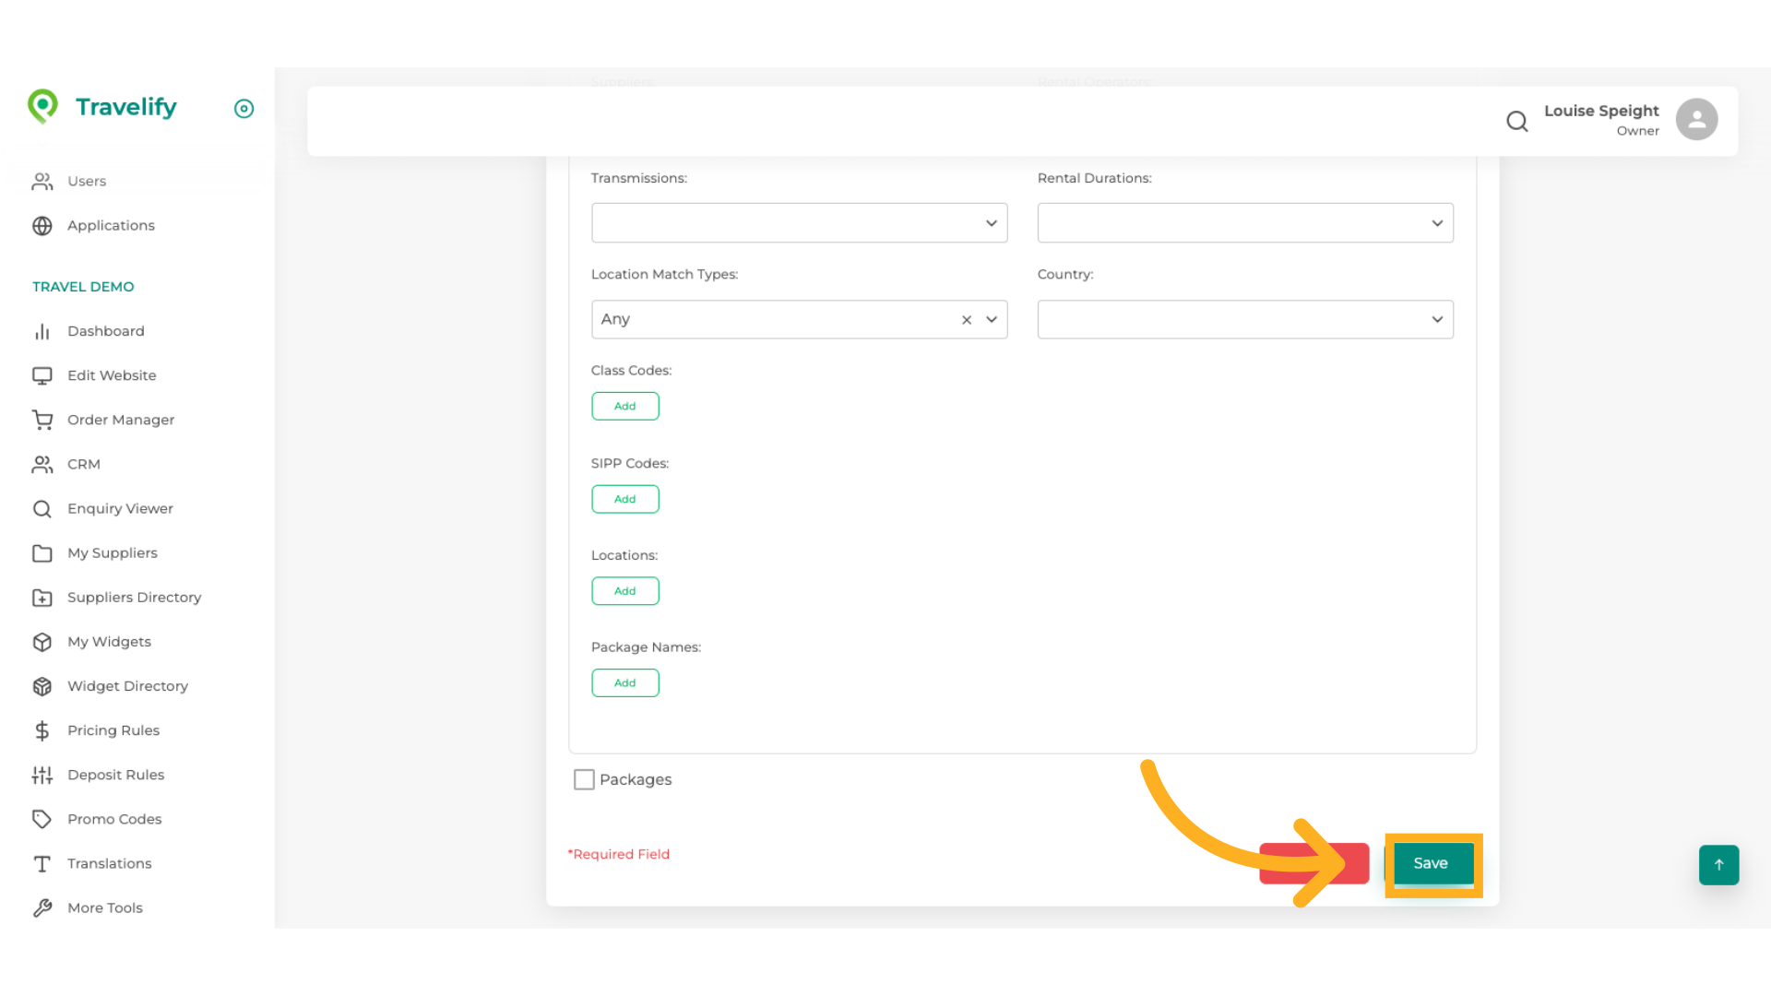This screenshot has width=1771, height=996.
Task: Click the Order Manager cart icon
Action: tap(42, 420)
